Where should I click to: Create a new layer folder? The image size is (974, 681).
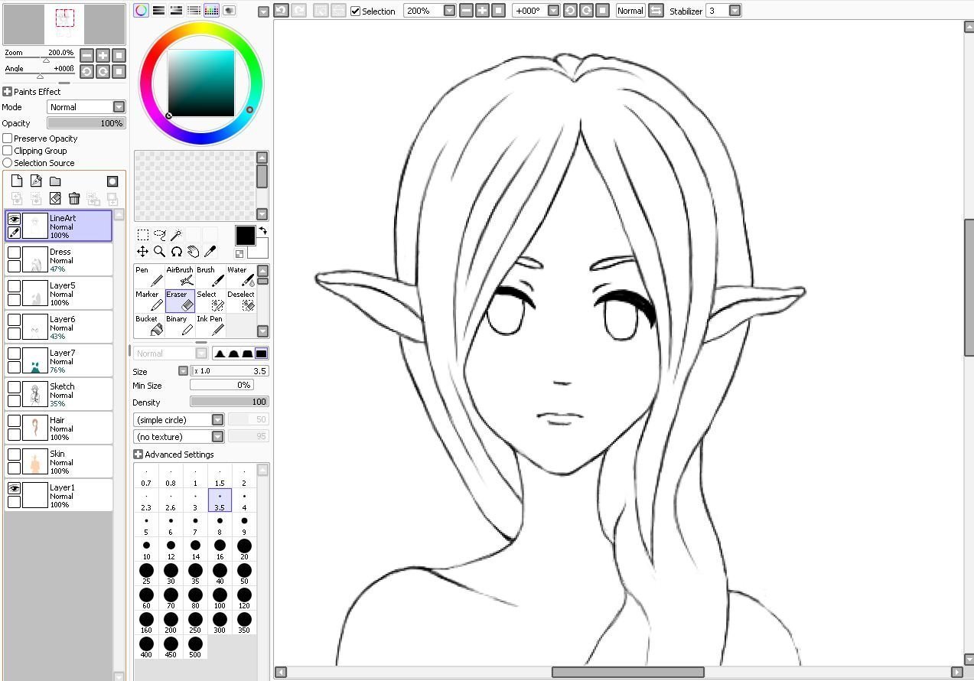55,181
